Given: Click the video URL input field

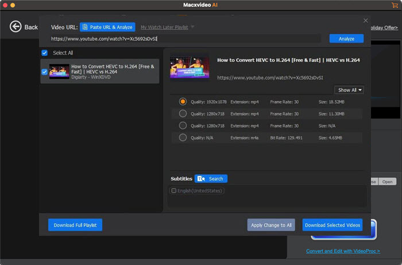Looking at the screenshot, I should click(x=184, y=38).
